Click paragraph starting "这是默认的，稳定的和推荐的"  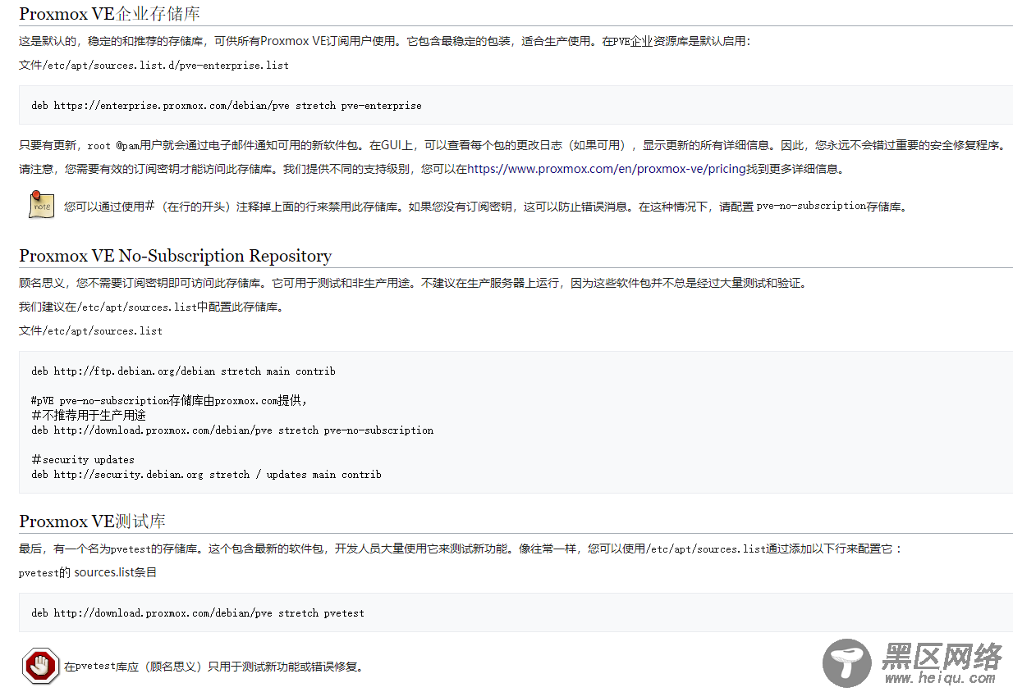(385, 41)
